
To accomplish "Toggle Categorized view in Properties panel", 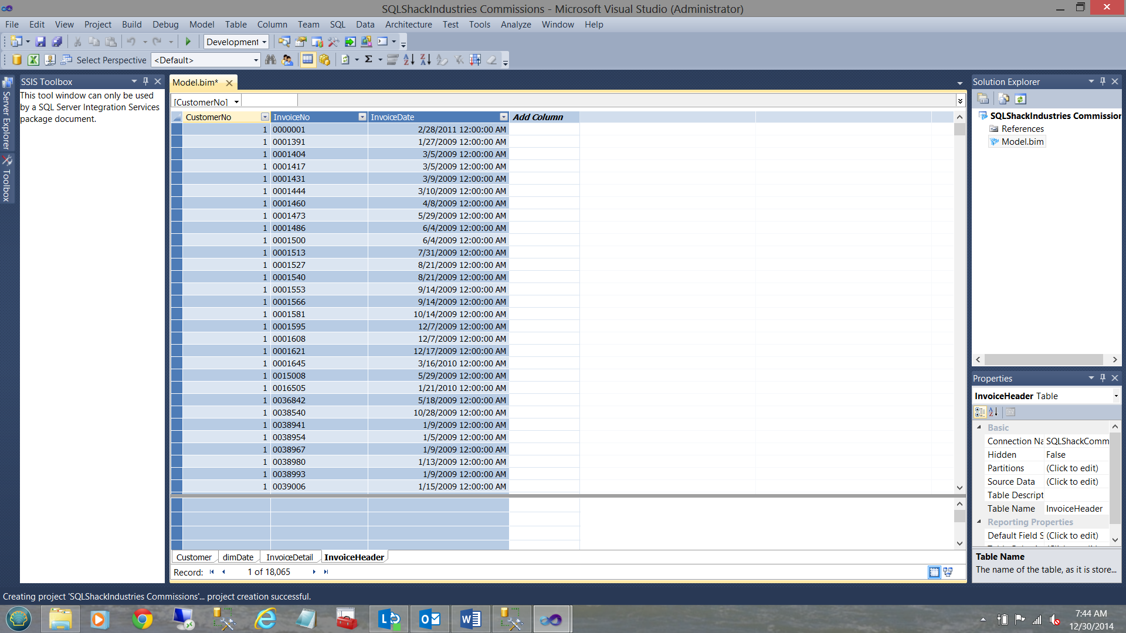I will pos(980,412).
